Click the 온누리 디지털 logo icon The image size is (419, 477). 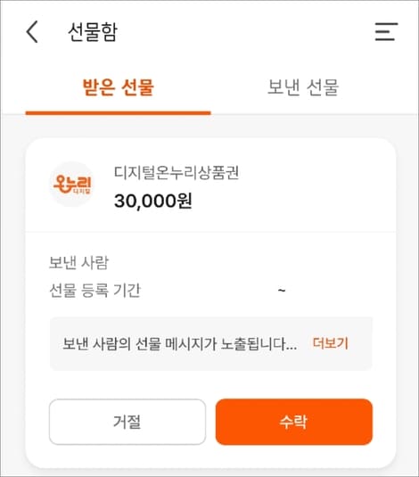(x=72, y=184)
